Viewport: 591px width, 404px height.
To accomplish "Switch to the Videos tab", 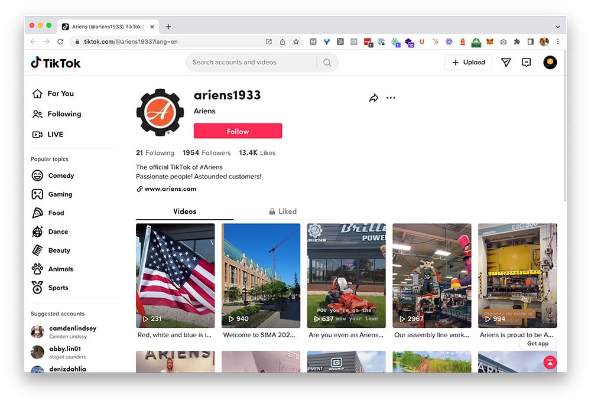I will (x=184, y=211).
